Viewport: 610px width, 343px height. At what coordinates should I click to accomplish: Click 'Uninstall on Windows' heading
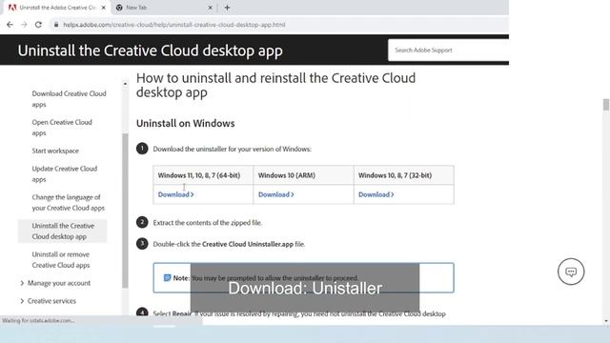(186, 123)
